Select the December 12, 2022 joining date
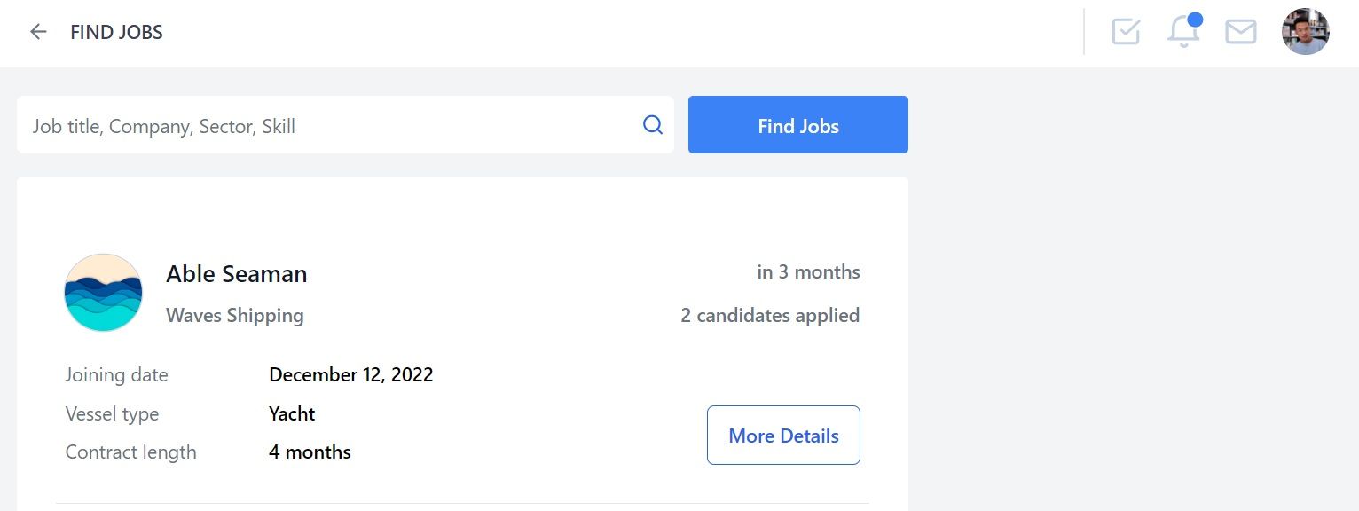Screen dimensions: 1359x511 (x=351, y=374)
